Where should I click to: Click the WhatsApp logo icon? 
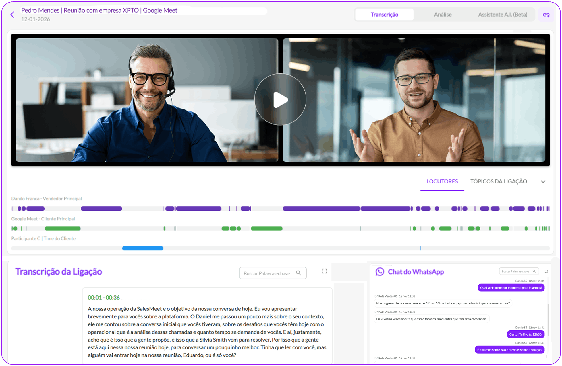pos(380,272)
